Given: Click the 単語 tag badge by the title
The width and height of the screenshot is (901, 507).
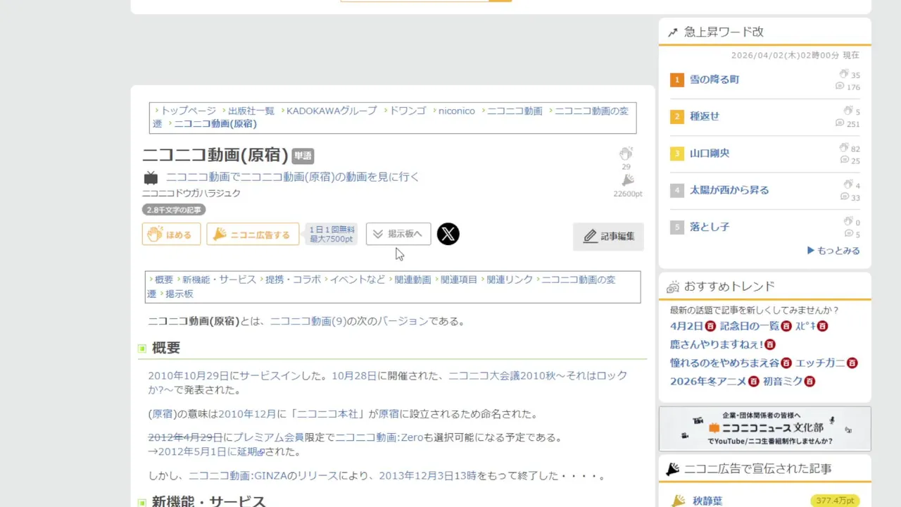Looking at the screenshot, I should coord(303,156).
